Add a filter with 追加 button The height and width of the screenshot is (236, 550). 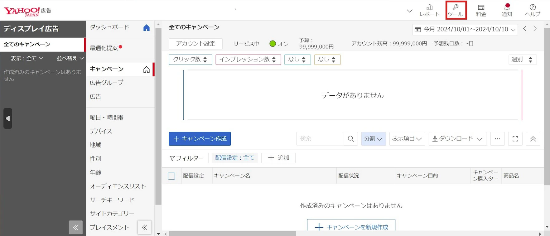pos(278,158)
